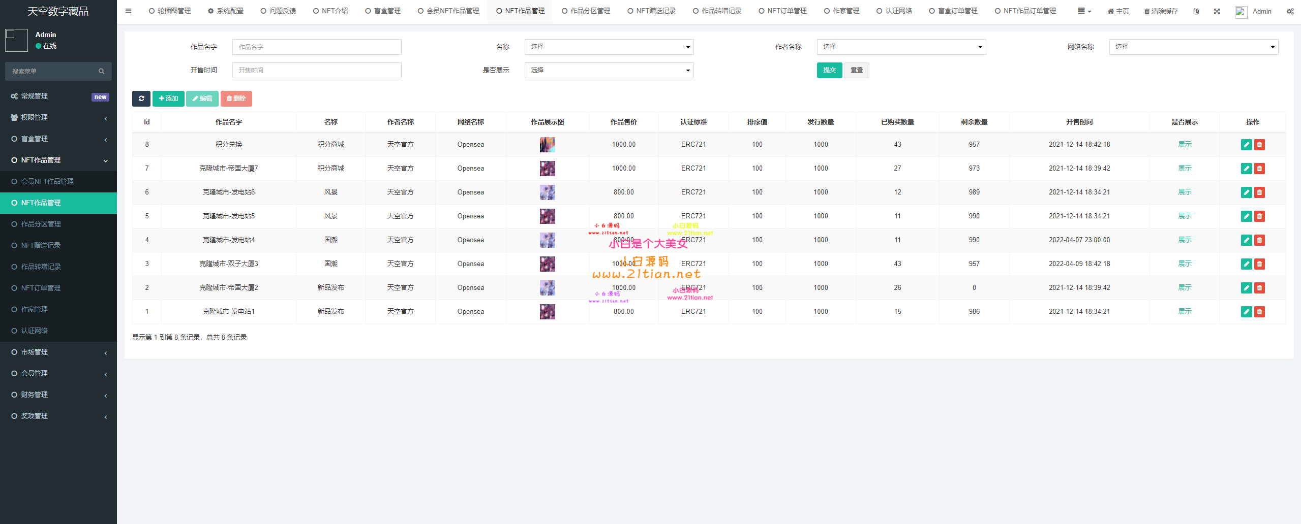Toggle 展示 status for 克隆城市-双子大厦3
The width and height of the screenshot is (1301, 524).
tap(1185, 264)
